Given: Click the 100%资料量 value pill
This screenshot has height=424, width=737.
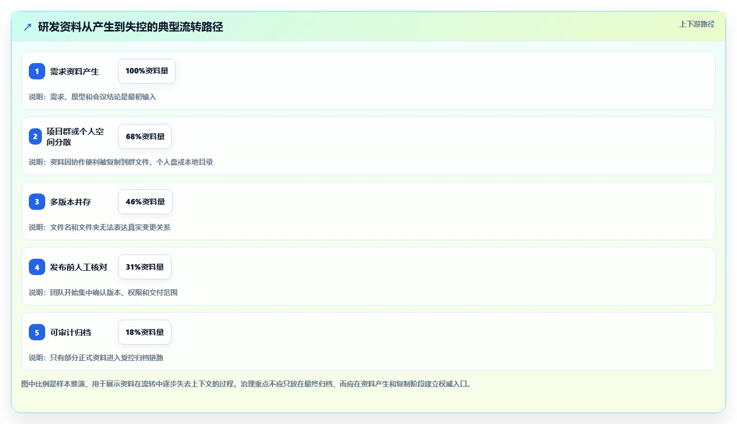Looking at the screenshot, I should point(147,71).
